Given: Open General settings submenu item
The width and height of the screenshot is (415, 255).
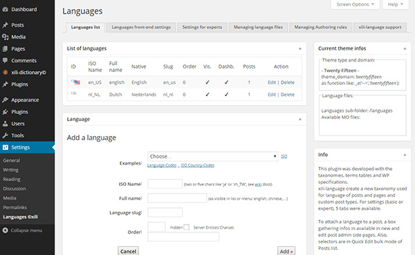Looking at the screenshot, I should click(x=11, y=160).
